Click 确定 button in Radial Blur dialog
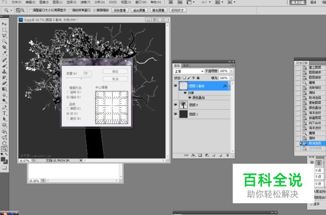This screenshot has width=326, height=215. [115, 72]
